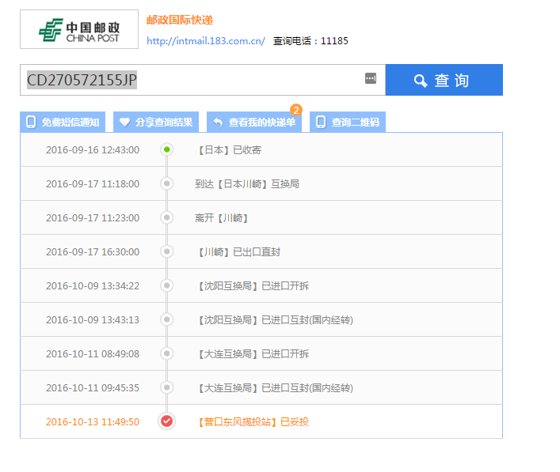Click the marker for 2016-10-09 13:34:22

tap(167, 285)
